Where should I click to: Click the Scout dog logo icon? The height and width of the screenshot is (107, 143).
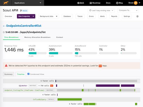point(6,3)
